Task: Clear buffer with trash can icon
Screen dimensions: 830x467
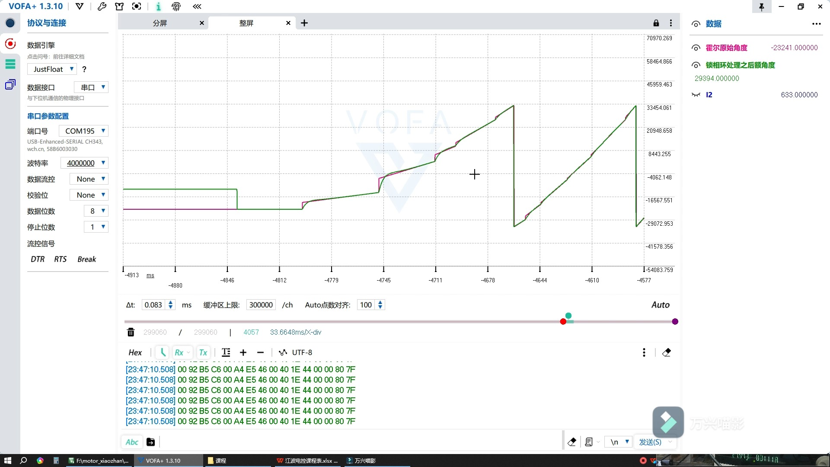Action: click(x=131, y=332)
